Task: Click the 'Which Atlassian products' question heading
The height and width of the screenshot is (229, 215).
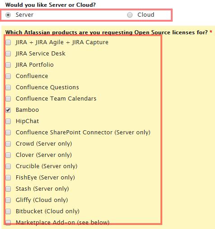Action: point(106,32)
